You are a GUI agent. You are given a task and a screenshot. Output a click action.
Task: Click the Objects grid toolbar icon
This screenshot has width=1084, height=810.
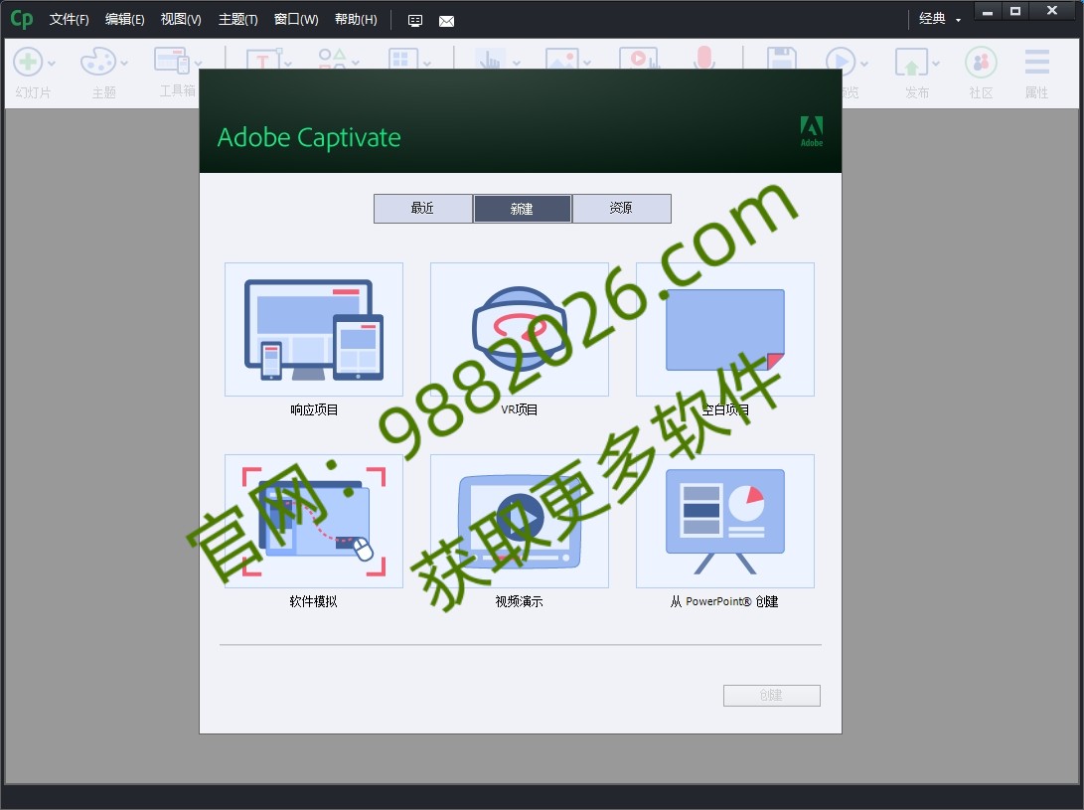click(x=403, y=58)
